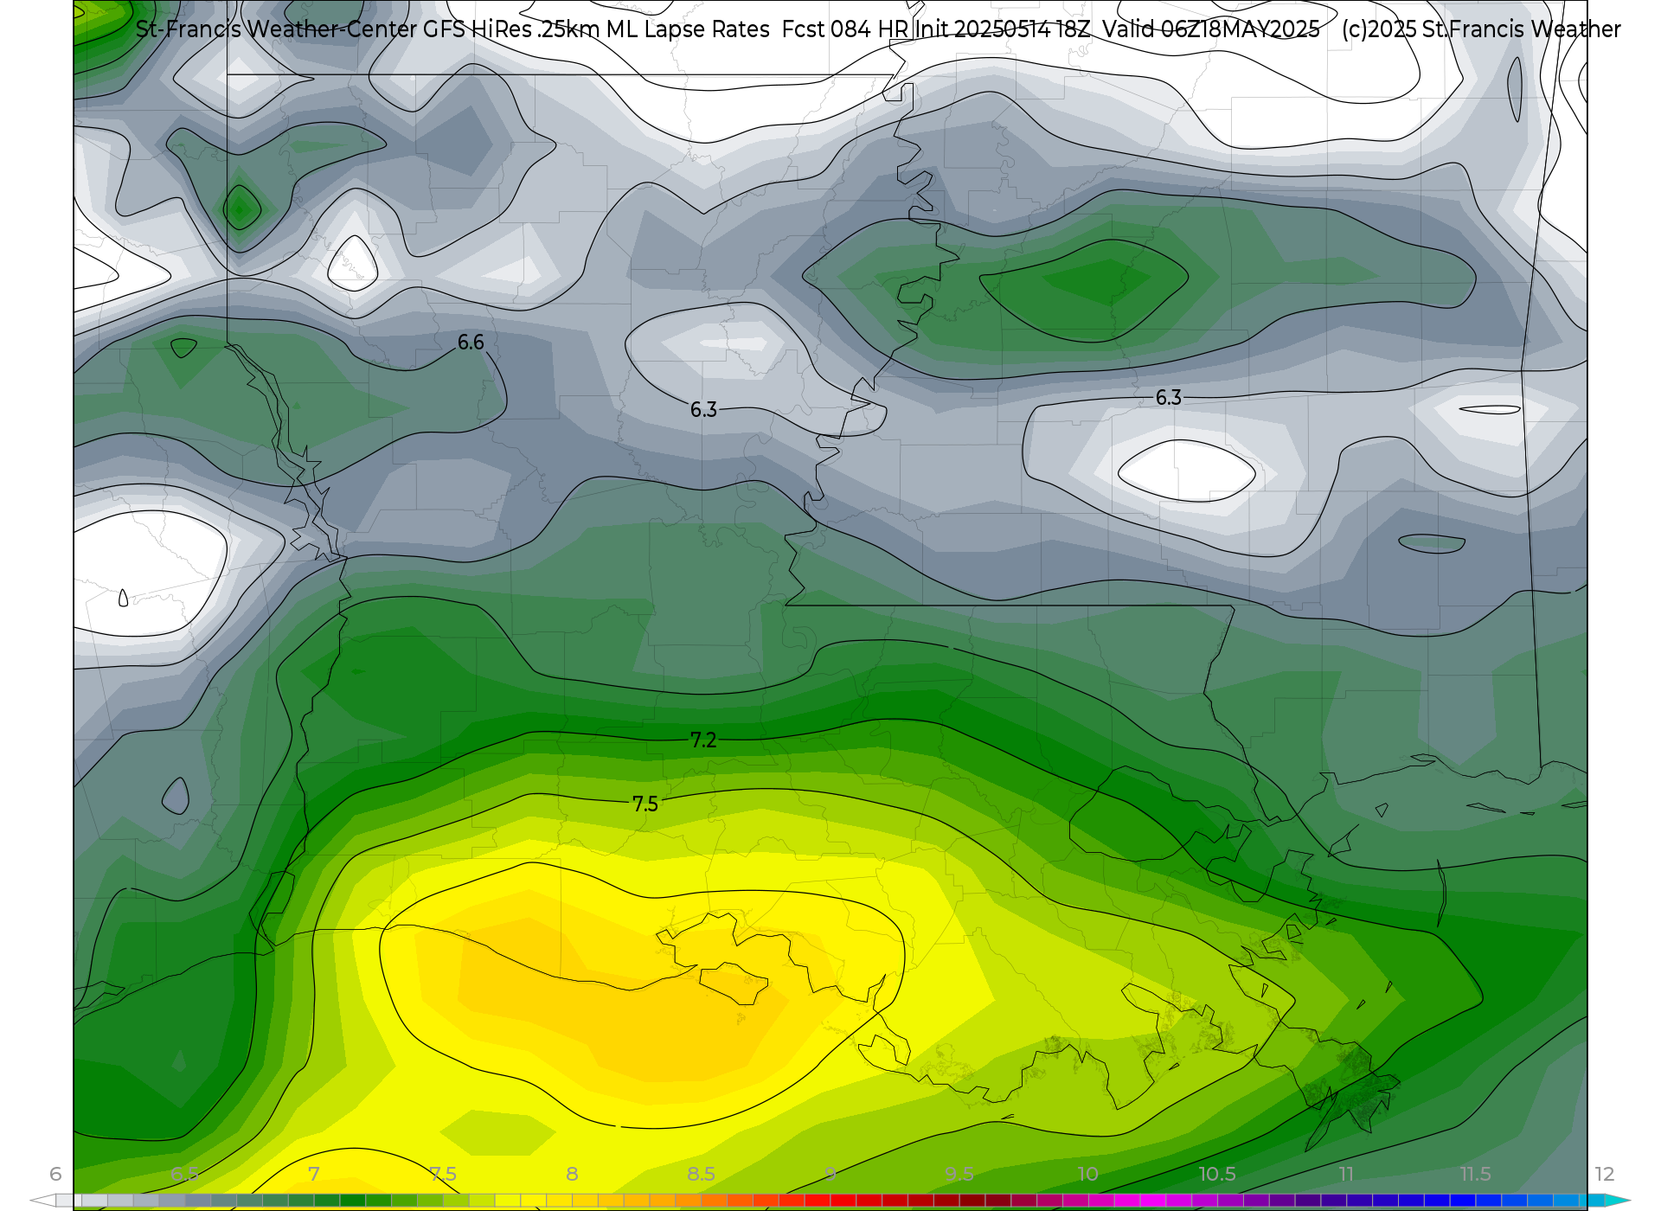
Task: Click the colorbar tick label 6.5
Action: (x=184, y=1175)
